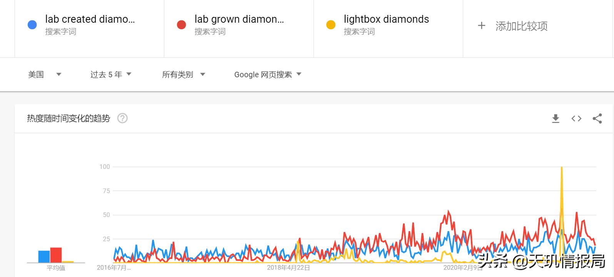
Task: Open the 所有类别 category dropdown
Action: (184, 74)
